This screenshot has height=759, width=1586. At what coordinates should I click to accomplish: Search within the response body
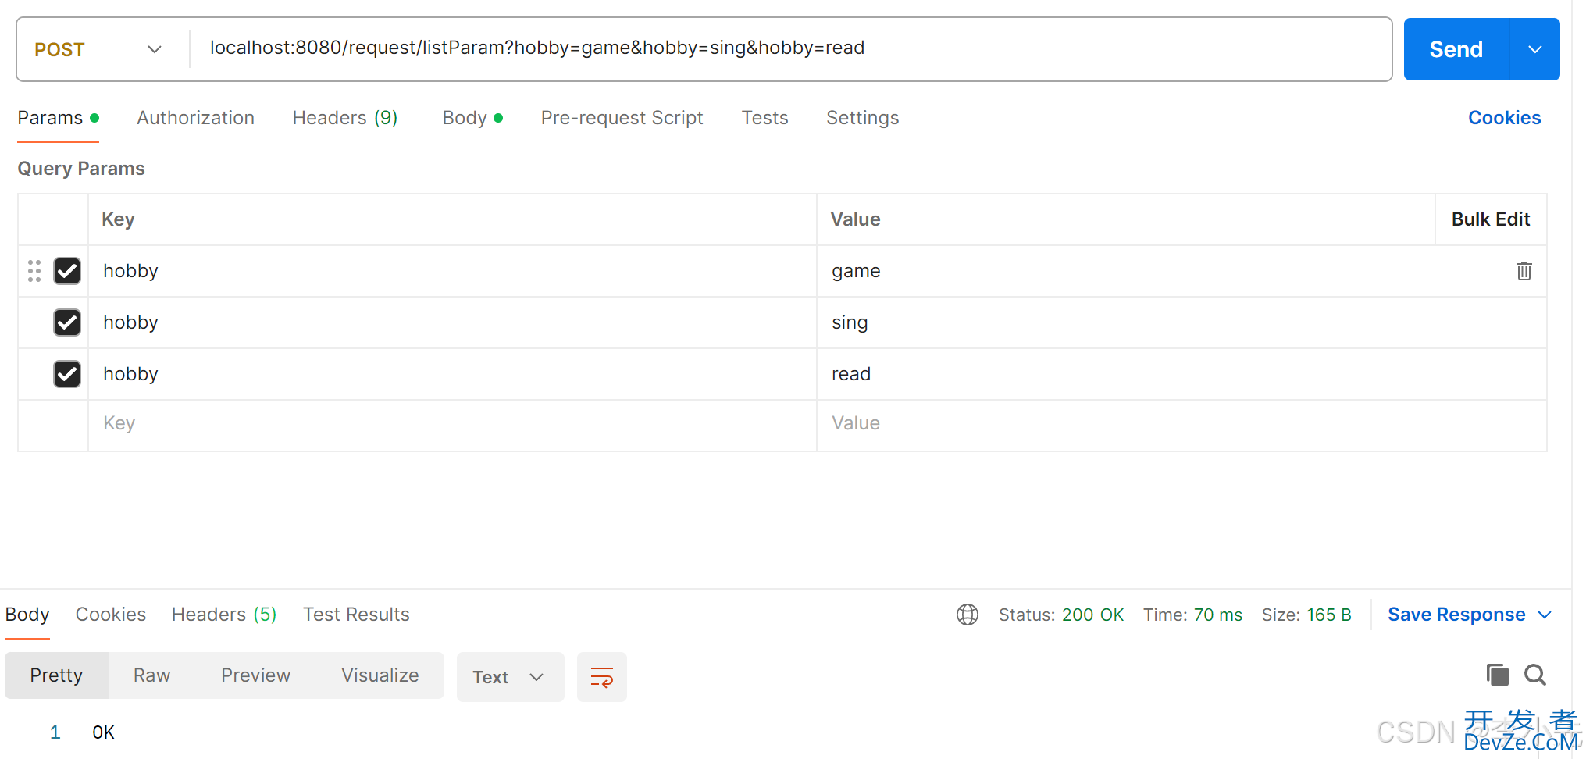click(x=1535, y=675)
